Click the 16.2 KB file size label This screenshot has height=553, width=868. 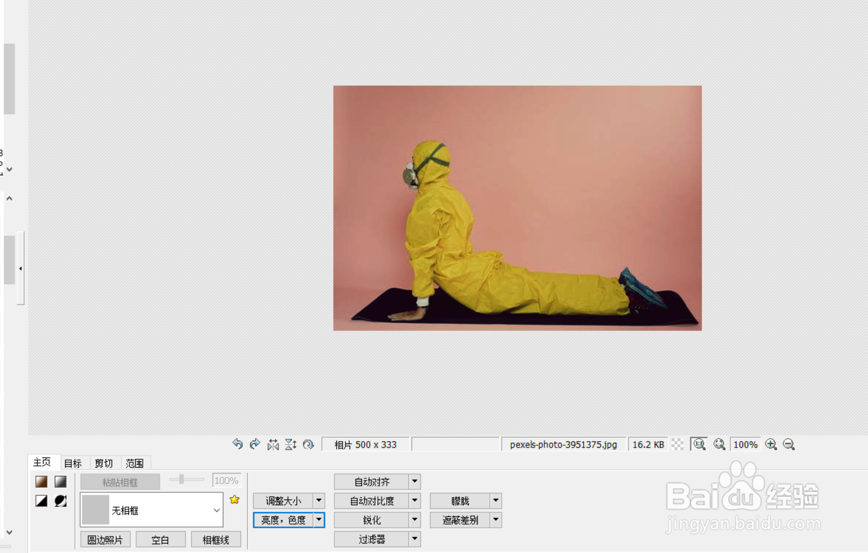[x=648, y=445]
